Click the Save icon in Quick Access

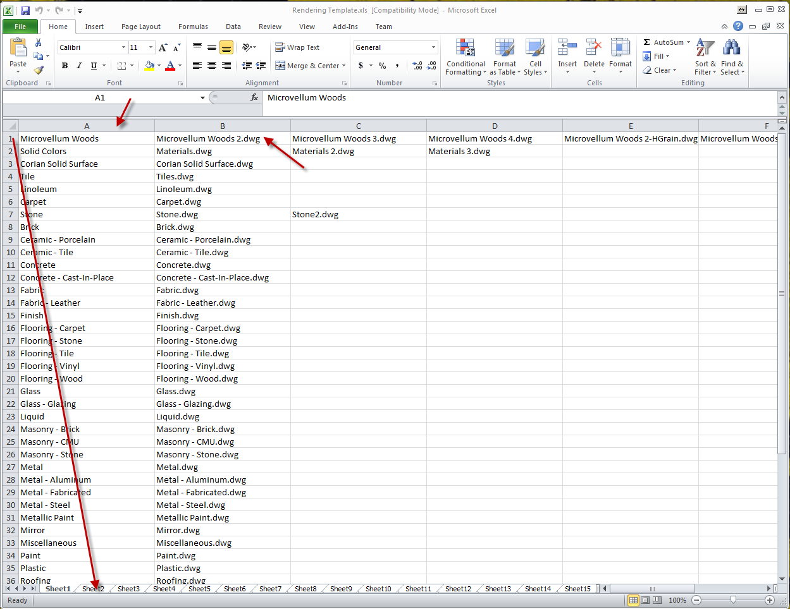coord(25,10)
